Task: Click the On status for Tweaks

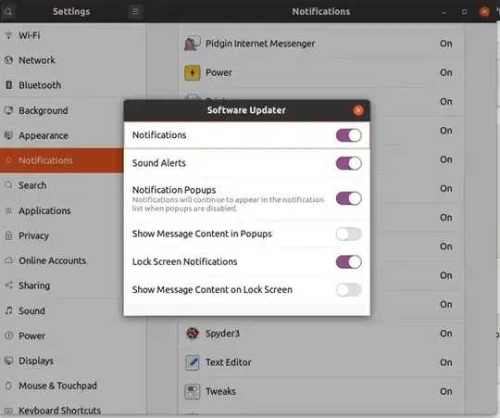Action: 445,391
